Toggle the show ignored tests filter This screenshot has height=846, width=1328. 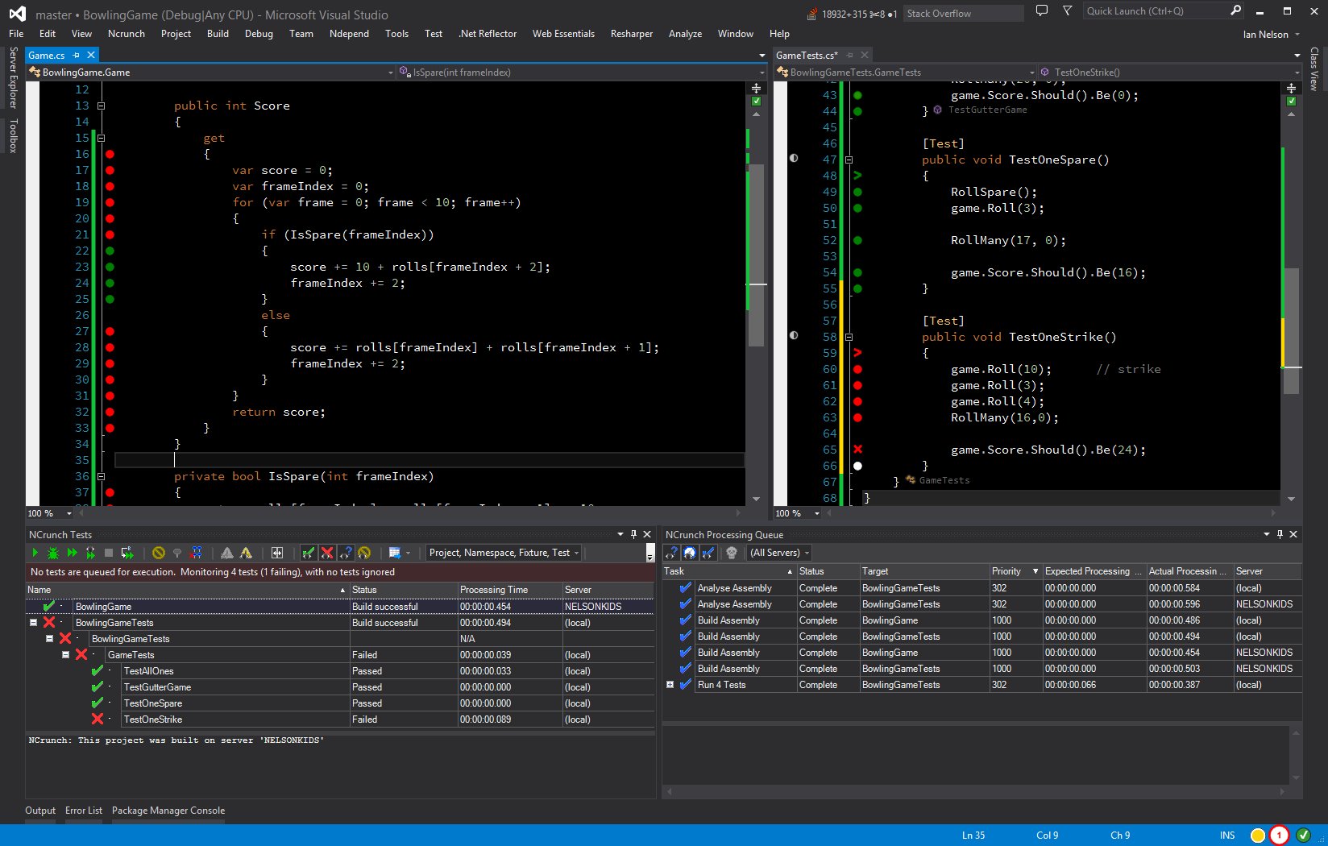(364, 553)
